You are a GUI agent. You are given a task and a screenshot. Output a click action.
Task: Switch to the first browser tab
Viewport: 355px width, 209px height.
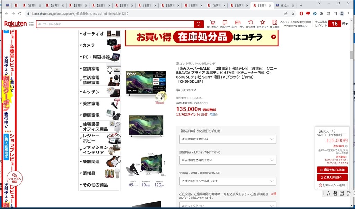[x=8, y=6]
